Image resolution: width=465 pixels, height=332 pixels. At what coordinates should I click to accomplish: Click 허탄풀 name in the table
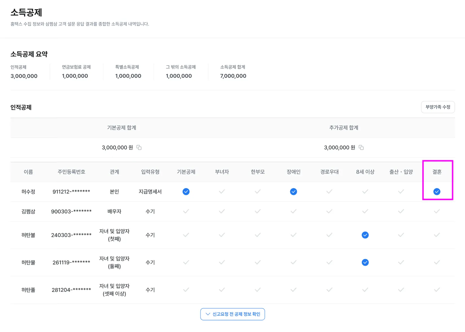(28, 290)
